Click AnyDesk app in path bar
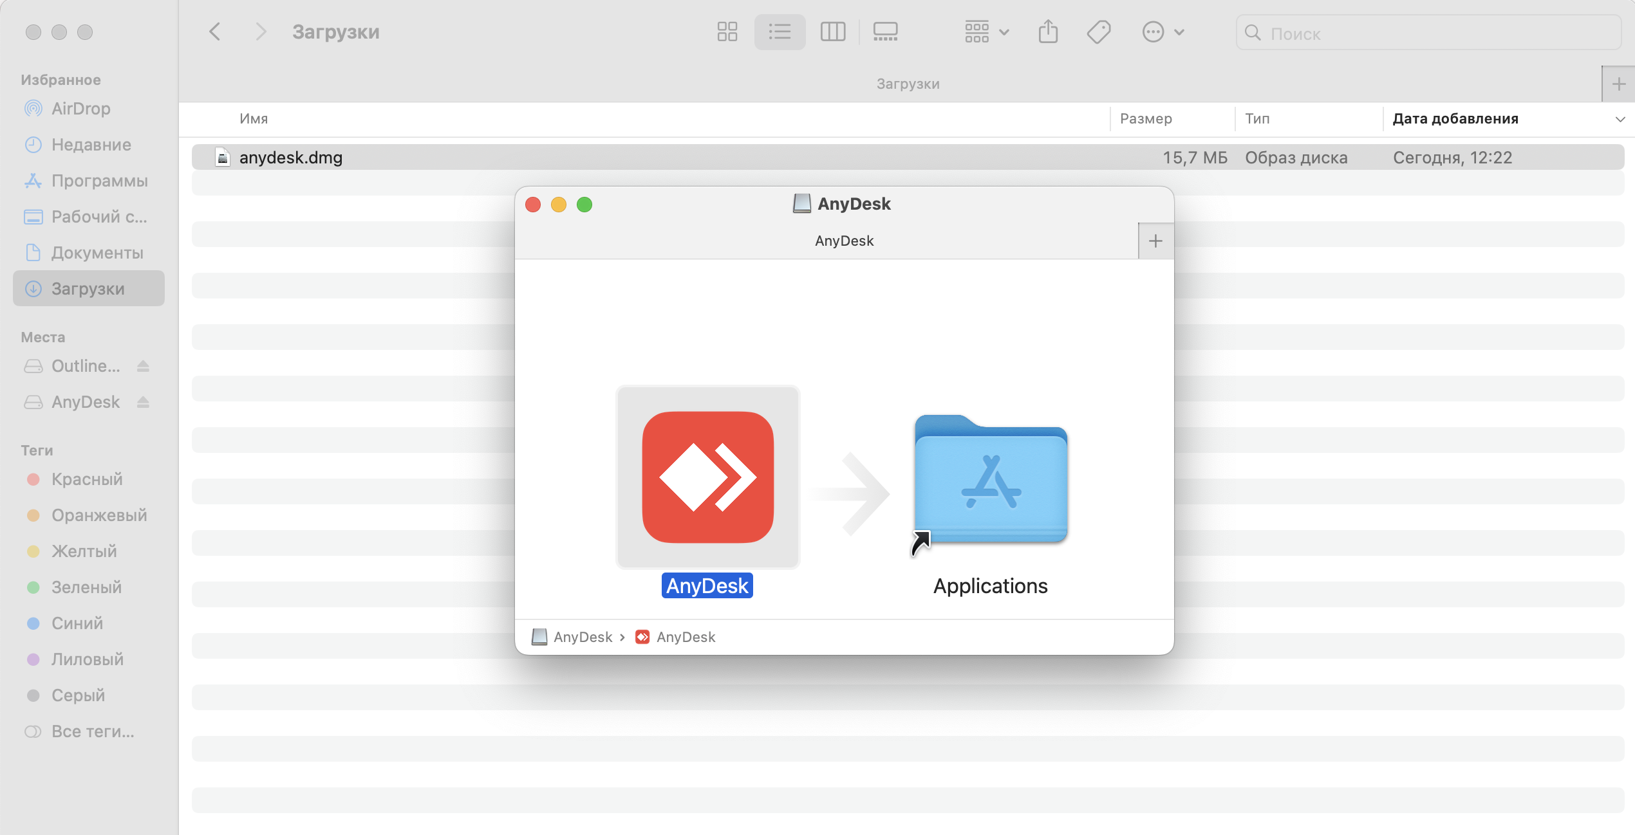The image size is (1635, 835). 675,637
